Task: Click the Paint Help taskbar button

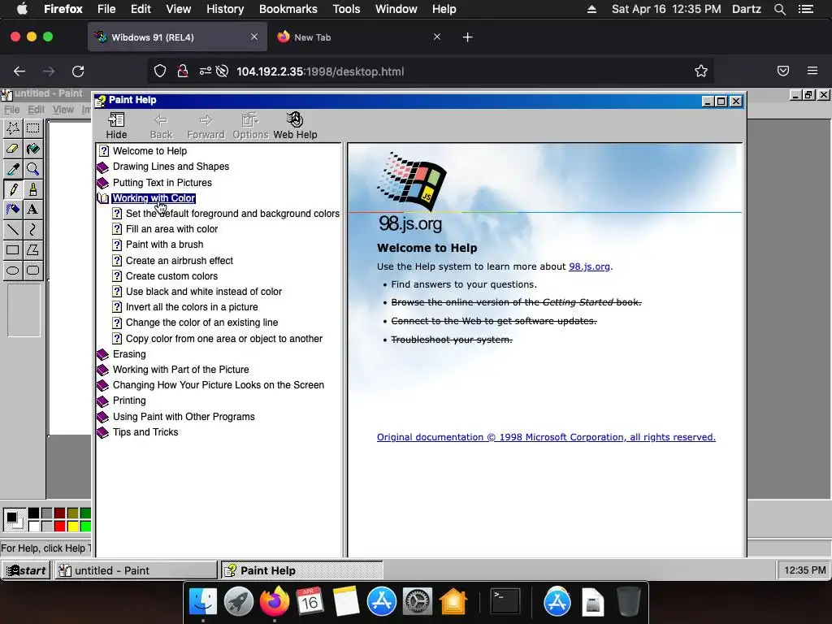Action: click(302, 570)
